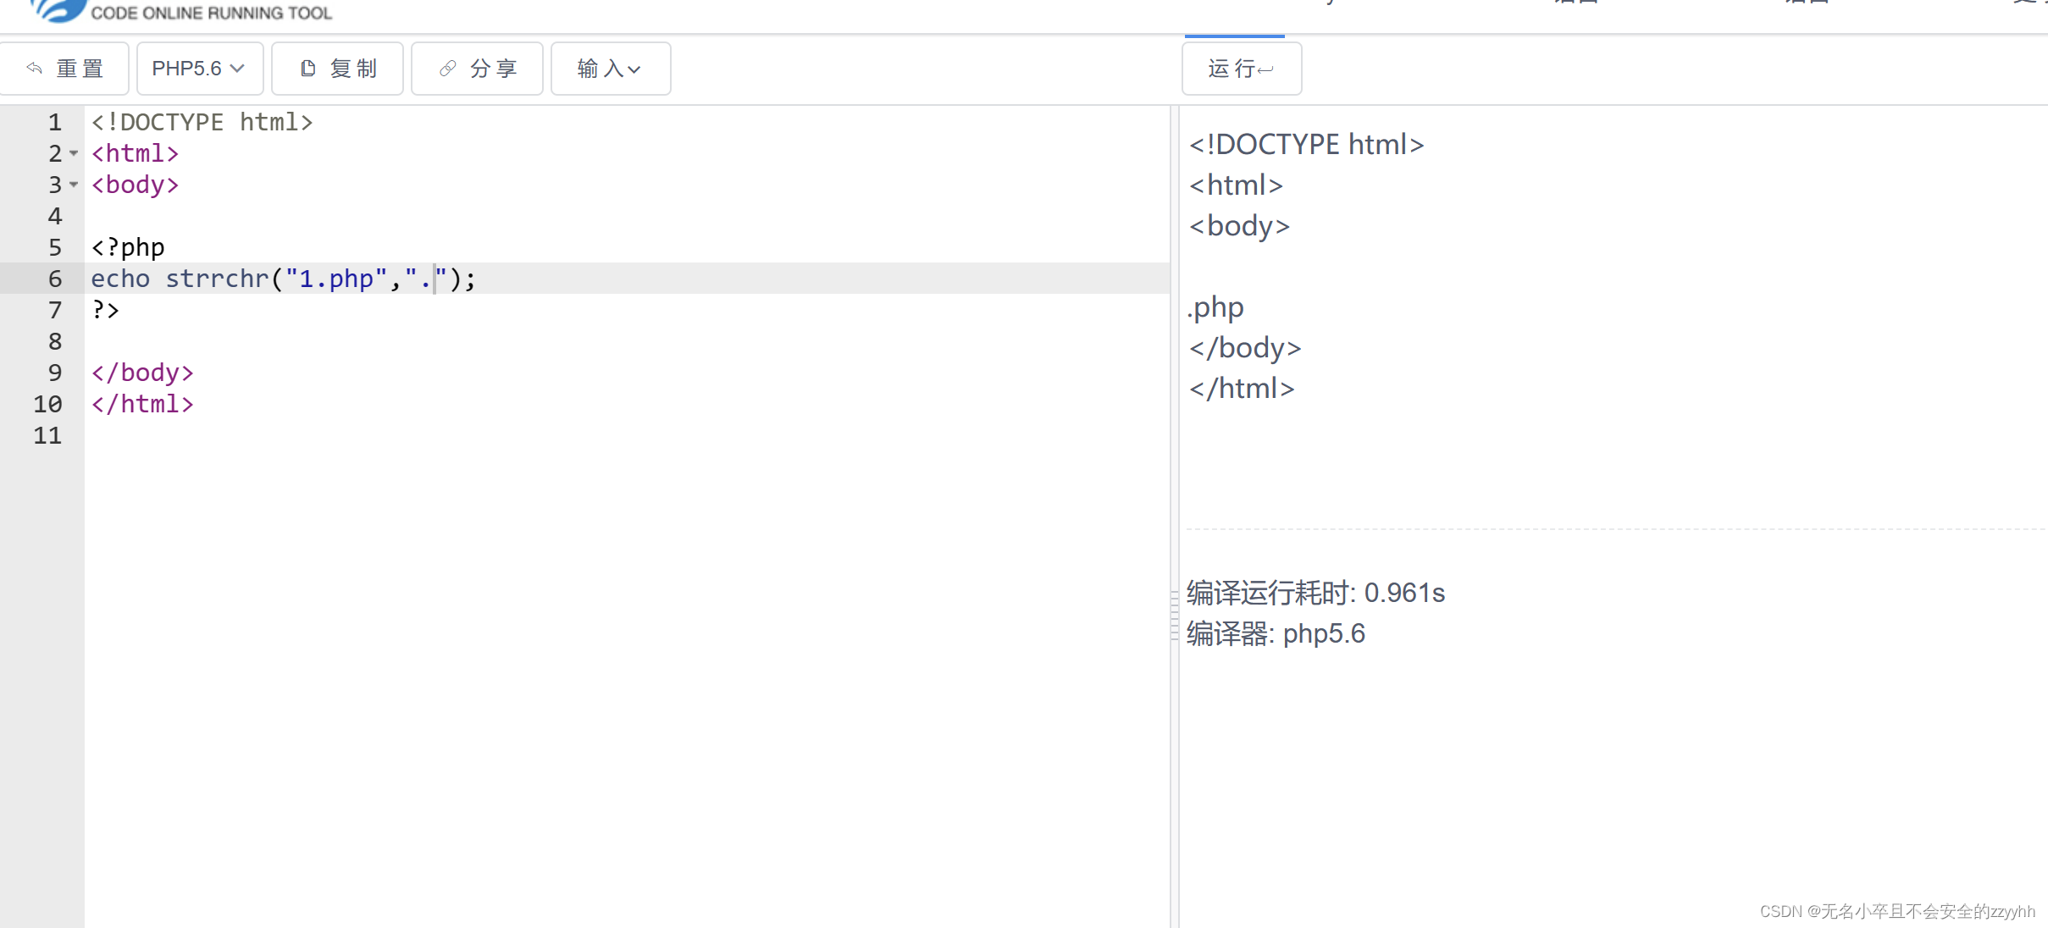Click the <?php opening tag line
The height and width of the screenshot is (928, 2048).
[x=128, y=247]
